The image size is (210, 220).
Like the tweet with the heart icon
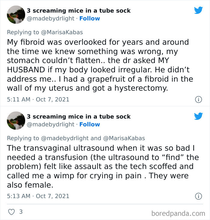(x=12, y=212)
